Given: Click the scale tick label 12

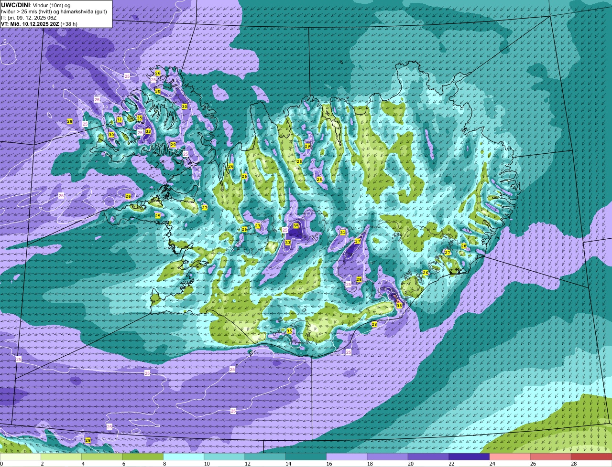Looking at the screenshot, I should tap(247, 464).
